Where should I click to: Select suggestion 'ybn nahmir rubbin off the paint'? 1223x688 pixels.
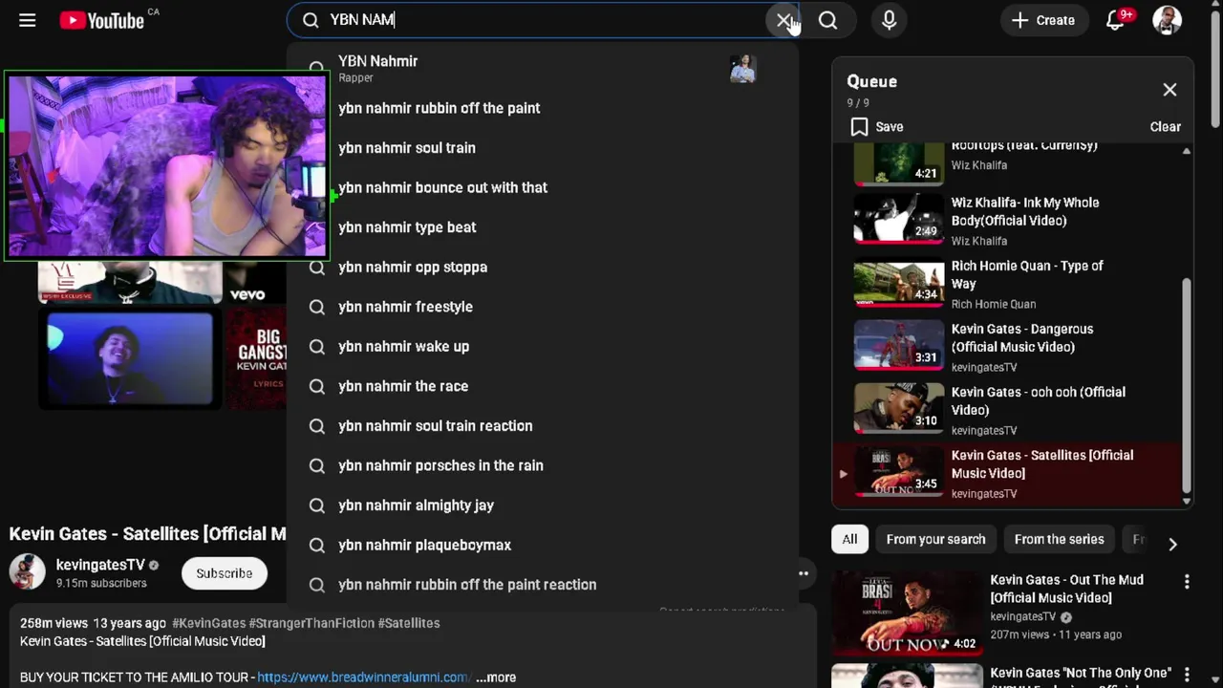click(x=542, y=108)
